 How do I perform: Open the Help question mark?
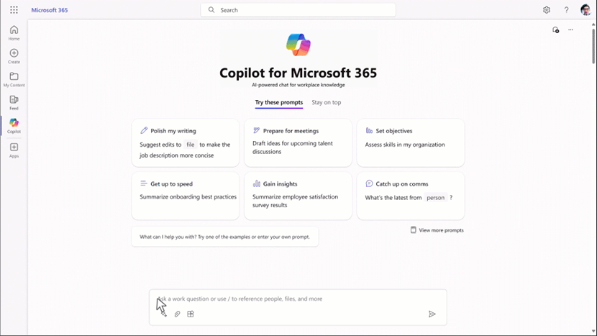(566, 10)
